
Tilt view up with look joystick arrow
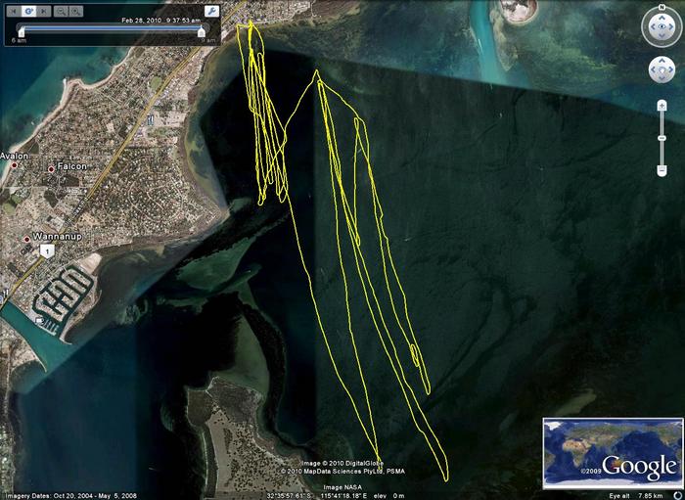click(662, 16)
